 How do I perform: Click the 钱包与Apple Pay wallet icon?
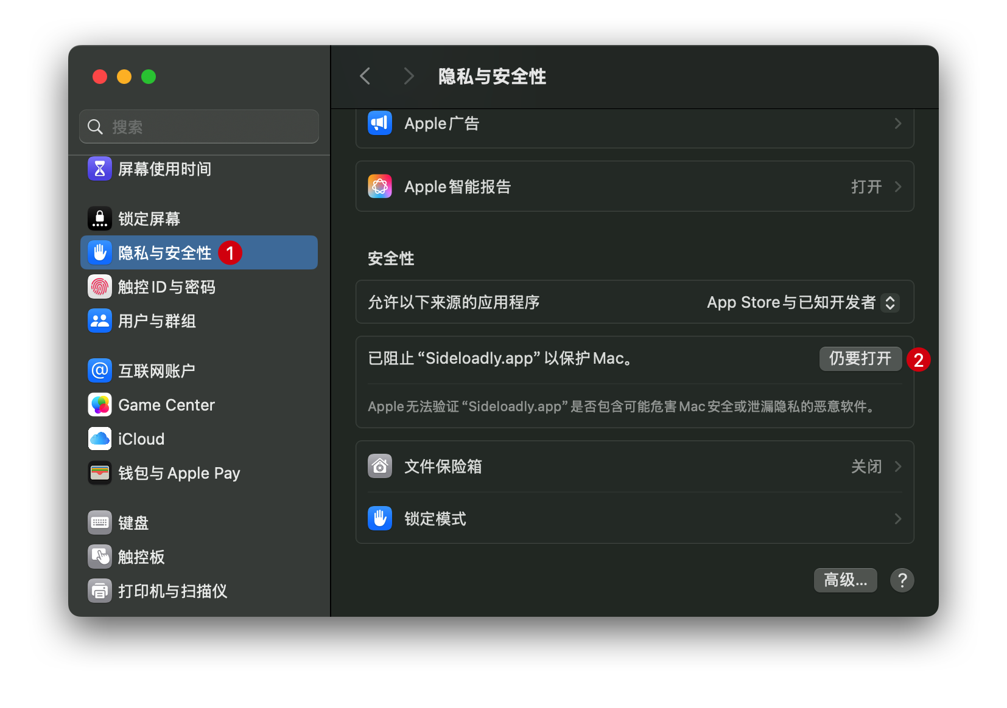pos(100,473)
